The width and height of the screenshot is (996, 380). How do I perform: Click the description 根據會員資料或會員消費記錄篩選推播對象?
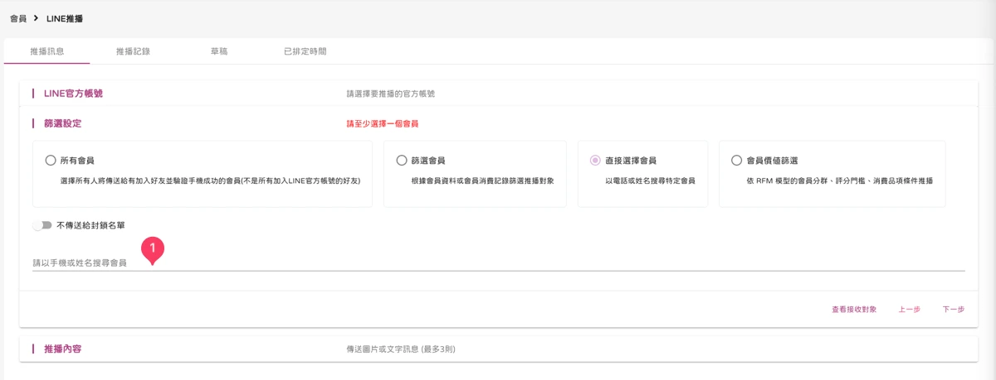pyautogui.click(x=482, y=180)
